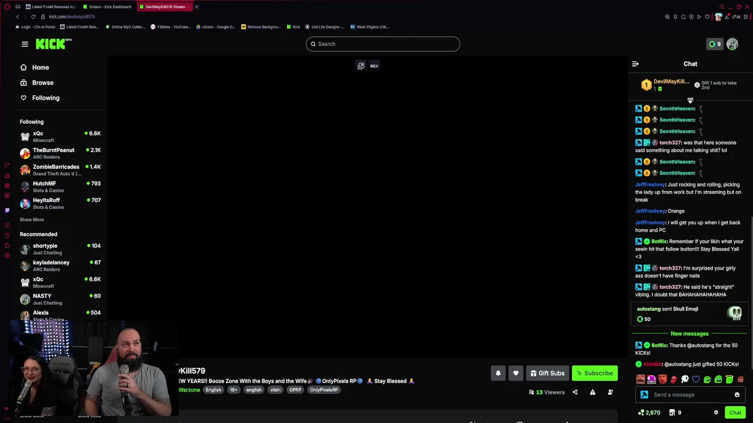The image size is (753, 423).
Task: Click the KICK logo
Action: pos(53,44)
